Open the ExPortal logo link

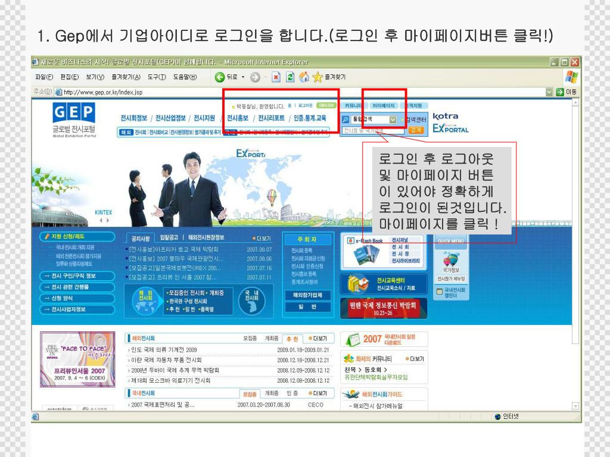click(450, 129)
